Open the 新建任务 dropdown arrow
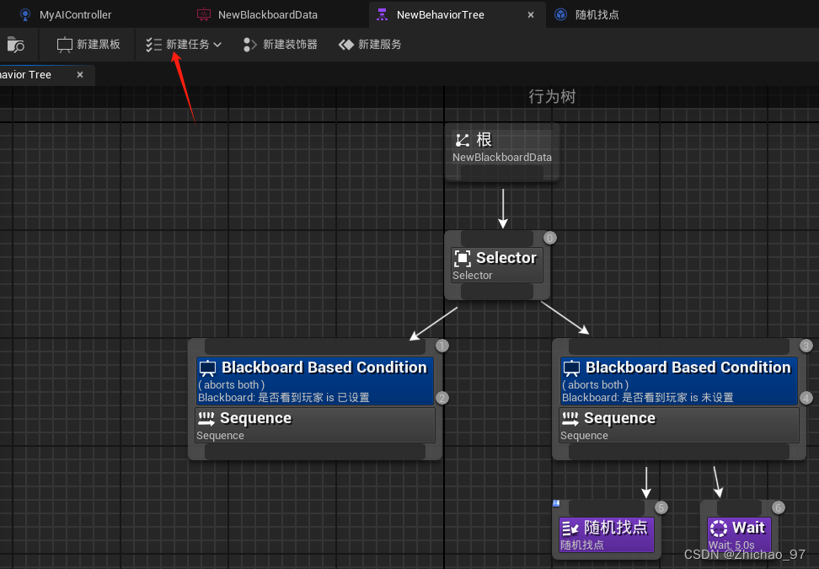The height and width of the screenshot is (569, 819). tap(217, 45)
